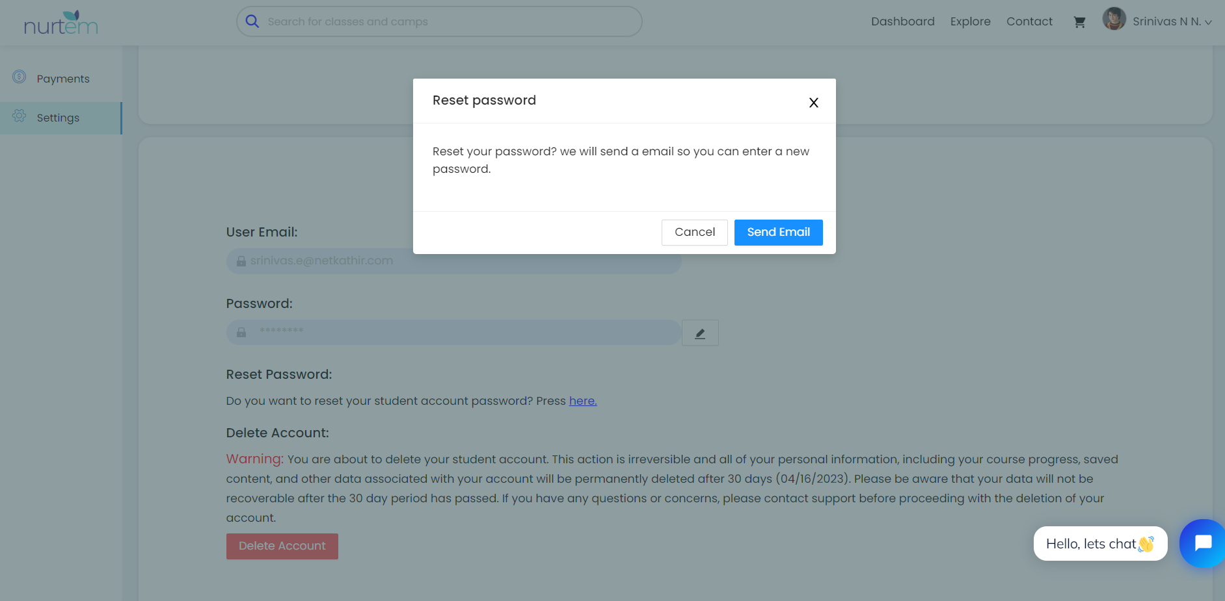
Task: Select Payments in the sidebar
Action: pos(63,79)
